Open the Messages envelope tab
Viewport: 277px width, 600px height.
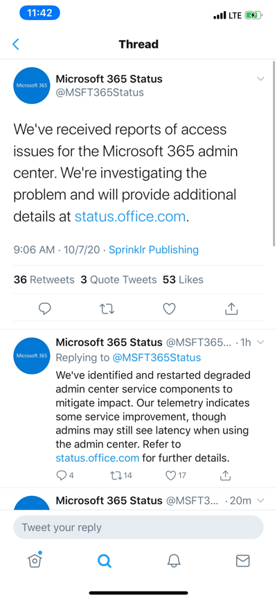242,561
